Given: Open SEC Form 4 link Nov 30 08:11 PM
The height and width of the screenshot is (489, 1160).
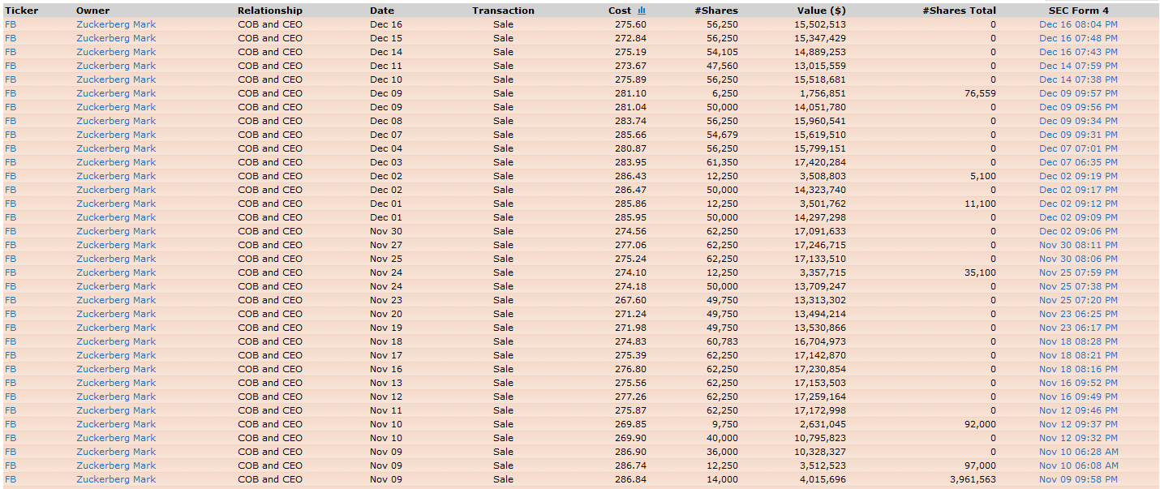Looking at the screenshot, I should pos(1078,245).
